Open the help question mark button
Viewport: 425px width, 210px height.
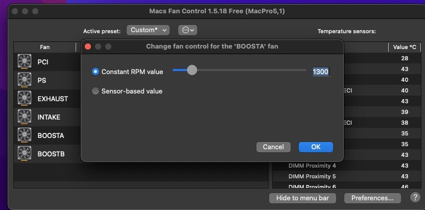pos(414,198)
